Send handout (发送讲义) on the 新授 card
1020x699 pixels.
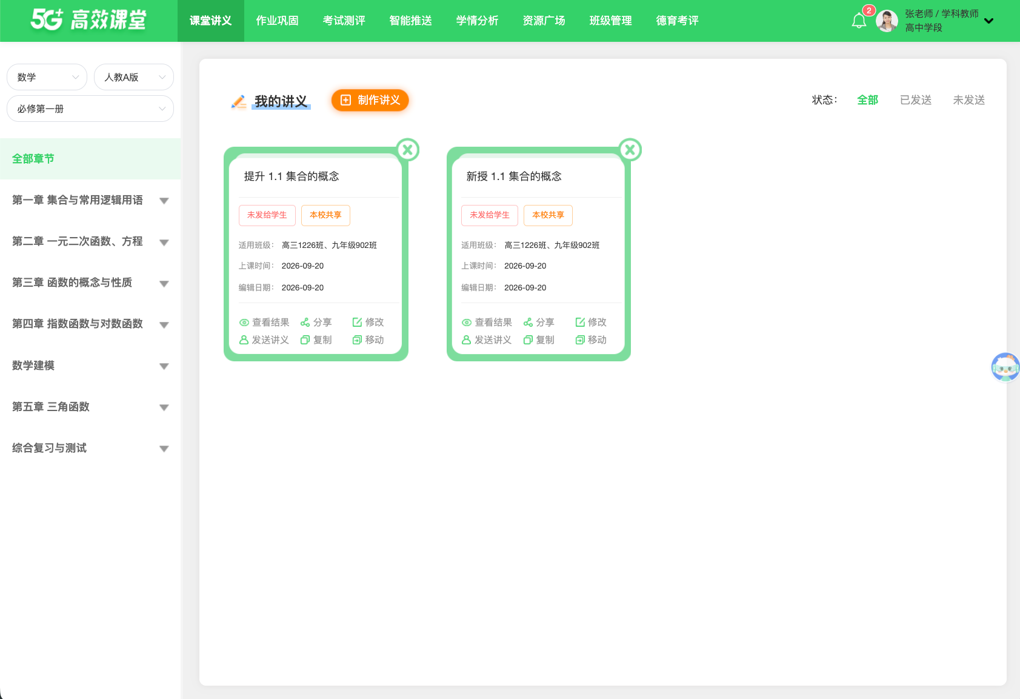487,340
